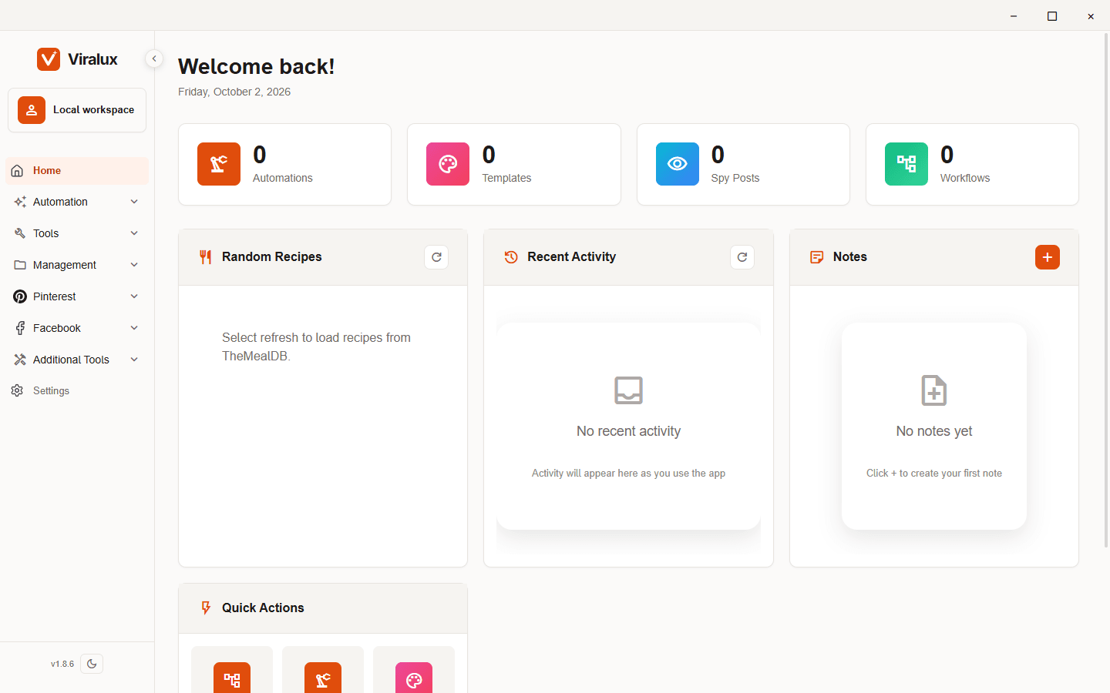The height and width of the screenshot is (693, 1110).
Task: Click the 'No notes yet' empty card
Action: [x=934, y=426]
